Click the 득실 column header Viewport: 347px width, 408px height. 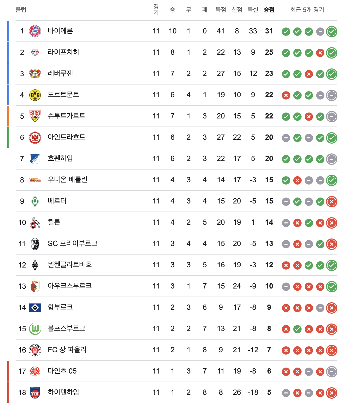click(x=253, y=10)
